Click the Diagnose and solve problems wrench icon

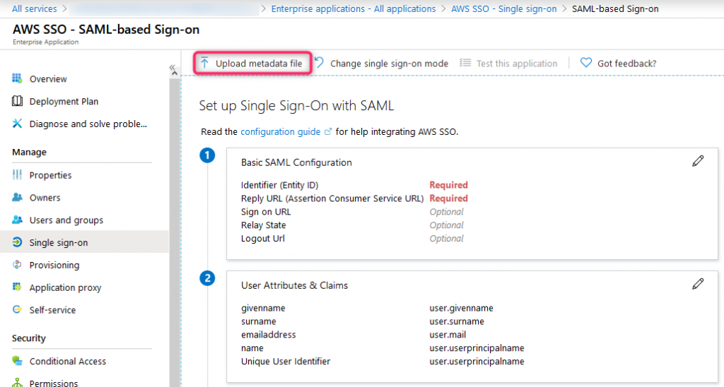17,123
